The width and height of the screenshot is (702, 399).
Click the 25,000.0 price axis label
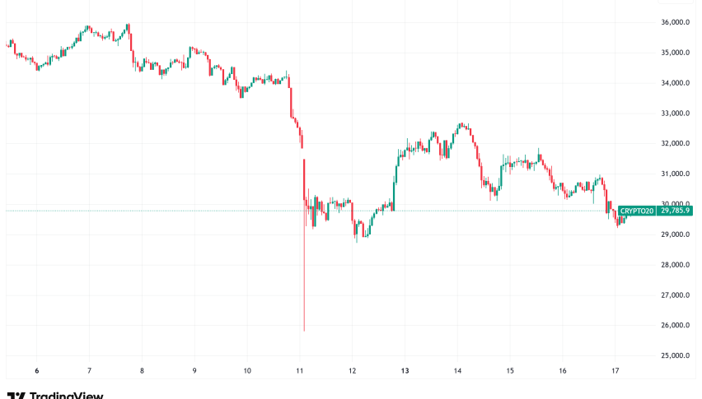674,356
